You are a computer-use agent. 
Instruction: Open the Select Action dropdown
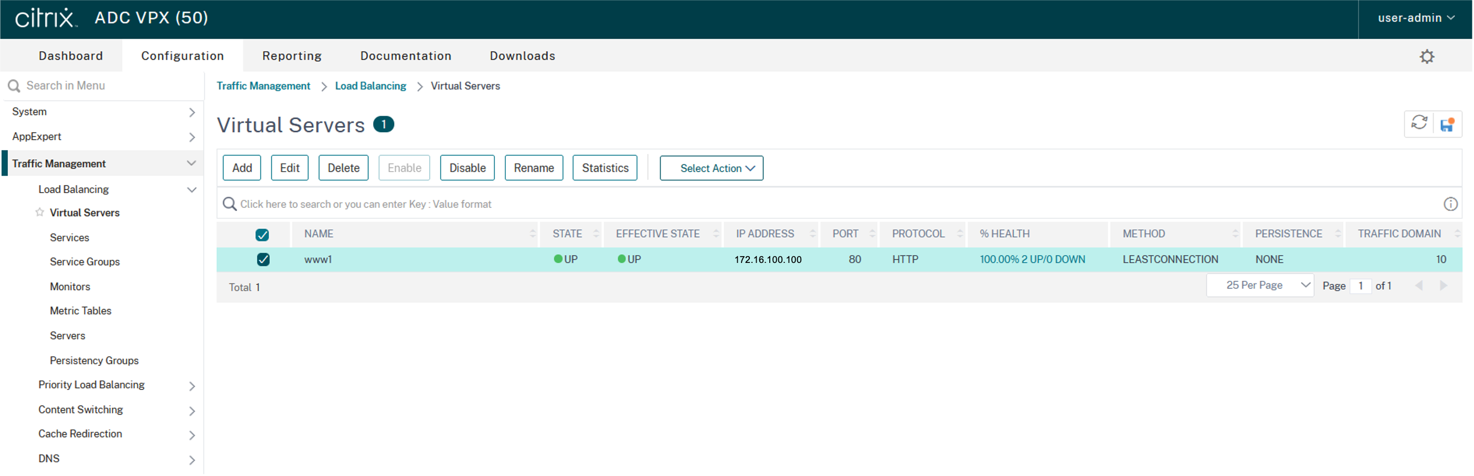click(711, 168)
